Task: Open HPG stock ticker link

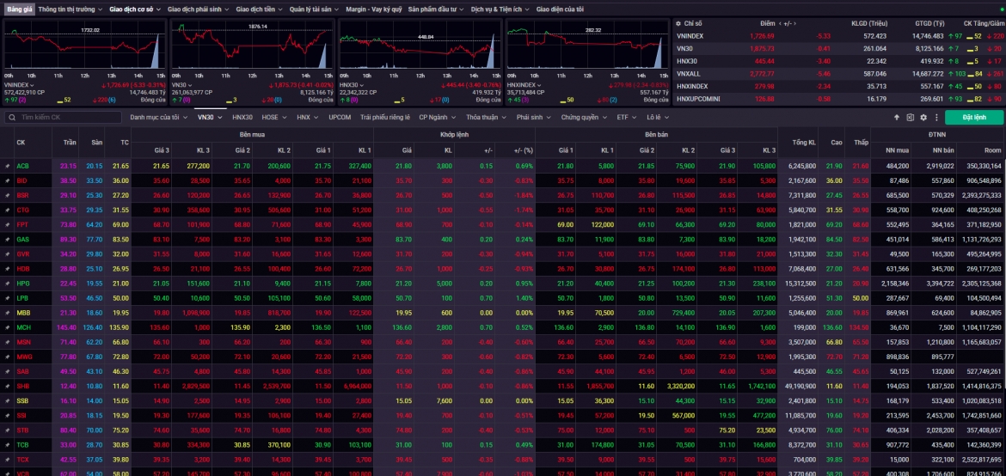Action: point(22,284)
